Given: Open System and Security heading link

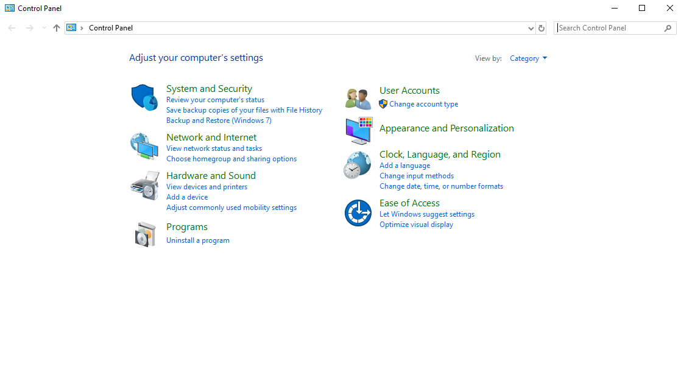Looking at the screenshot, I should tap(209, 88).
